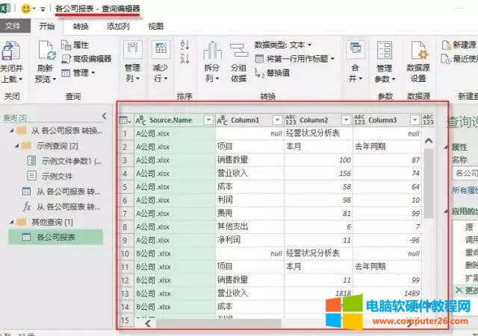Sort ascending with the A-Z icon
Image resolution: width=478 pixels, height=336 pixels.
(184, 45)
